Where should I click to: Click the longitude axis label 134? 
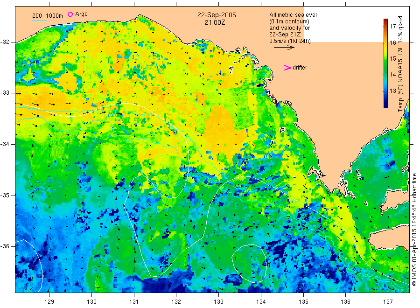[x=261, y=302]
